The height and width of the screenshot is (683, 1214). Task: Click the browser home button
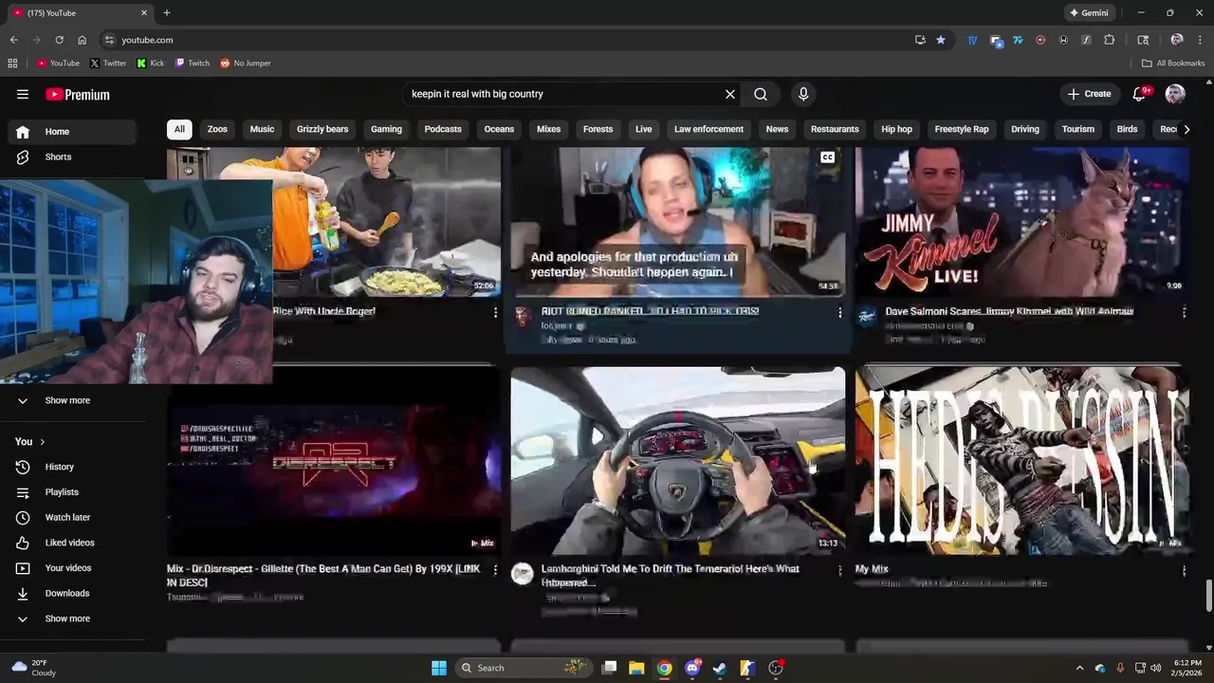point(82,40)
